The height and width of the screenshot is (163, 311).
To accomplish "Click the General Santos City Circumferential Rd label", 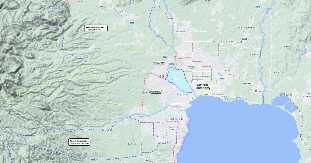I will click(x=227, y=41).
